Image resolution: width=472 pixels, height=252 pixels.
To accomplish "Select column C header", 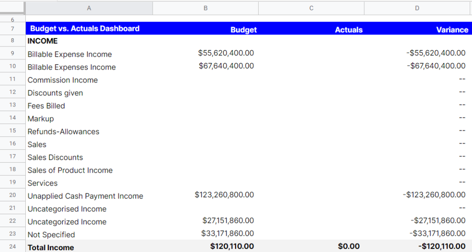I will click(311, 8).
